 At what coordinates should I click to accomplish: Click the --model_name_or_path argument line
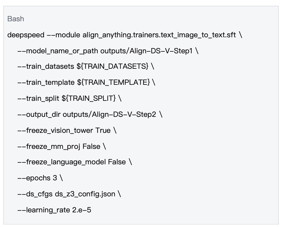pos(108,51)
